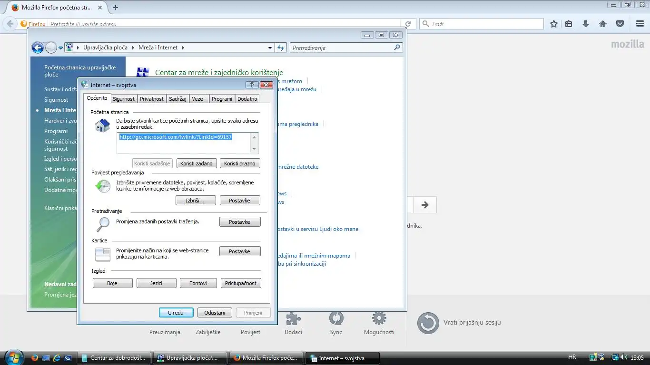Go to Firefox home page icon
This screenshot has width=650, height=365.
point(603,24)
